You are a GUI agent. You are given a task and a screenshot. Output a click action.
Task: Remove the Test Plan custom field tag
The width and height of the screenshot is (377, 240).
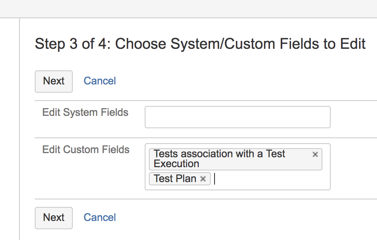[x=203, y=179]
